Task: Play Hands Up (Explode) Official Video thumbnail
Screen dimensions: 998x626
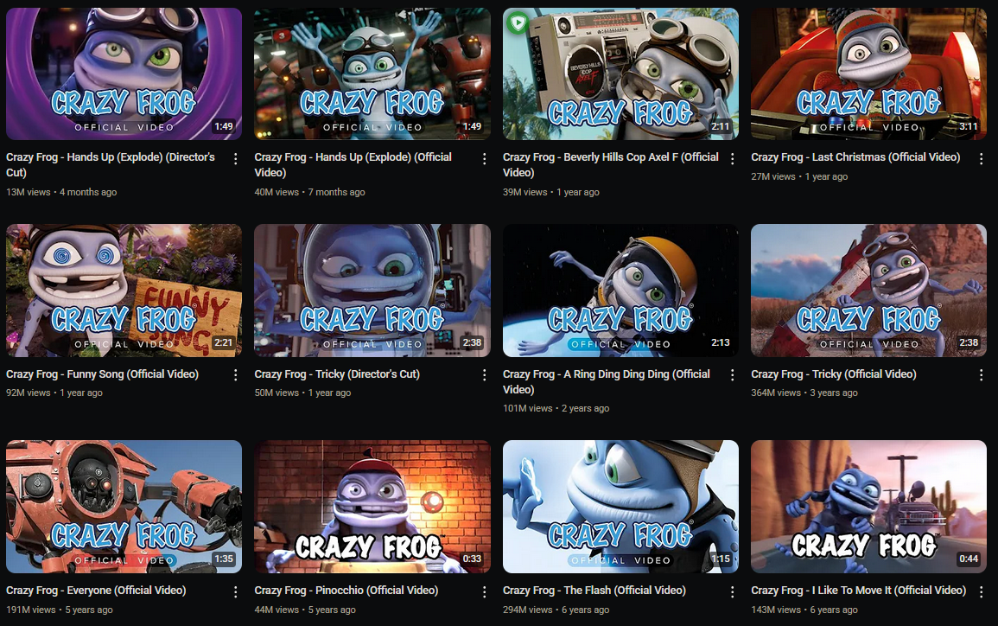Action: 372,73
